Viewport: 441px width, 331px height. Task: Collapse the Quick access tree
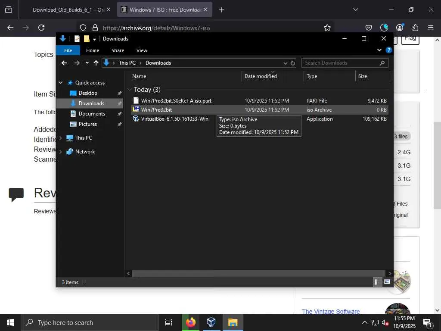(60, 82)
